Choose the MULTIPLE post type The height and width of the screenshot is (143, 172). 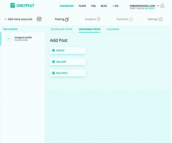pos(68,73)
